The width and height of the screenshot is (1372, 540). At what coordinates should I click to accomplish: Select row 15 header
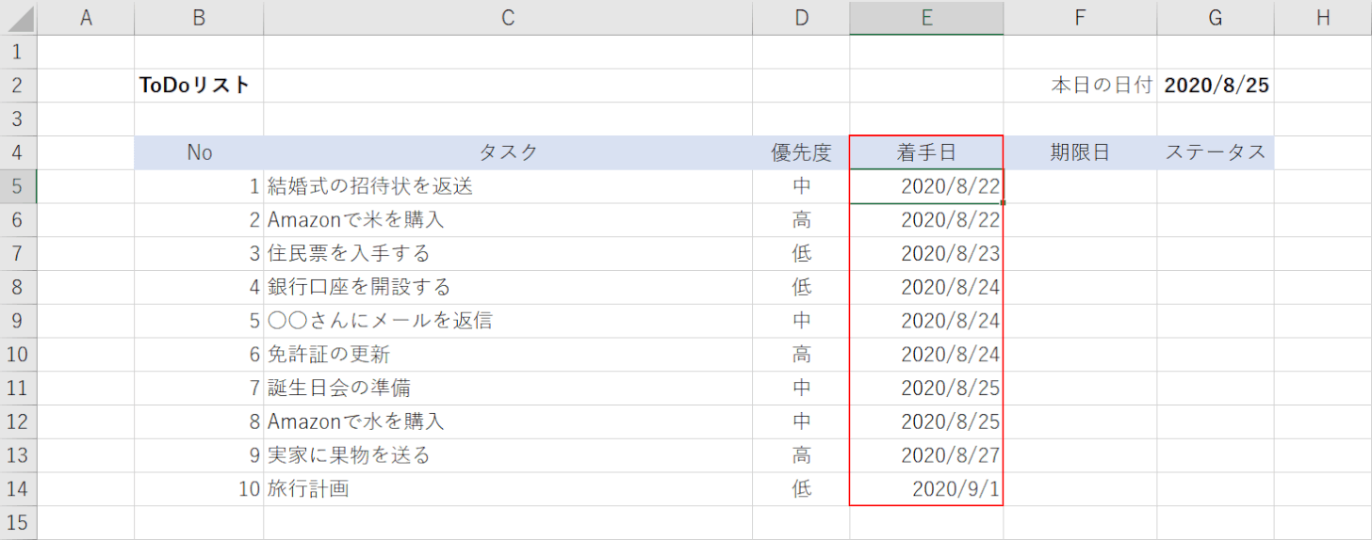19,523
